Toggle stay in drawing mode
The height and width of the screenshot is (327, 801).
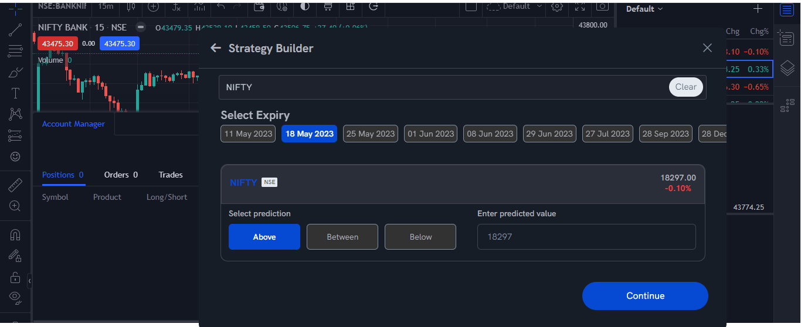[x=15, y=256]
